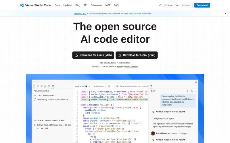Screen dimensions: 230x143
Task: Open the license link
Action: click(119, 67)
